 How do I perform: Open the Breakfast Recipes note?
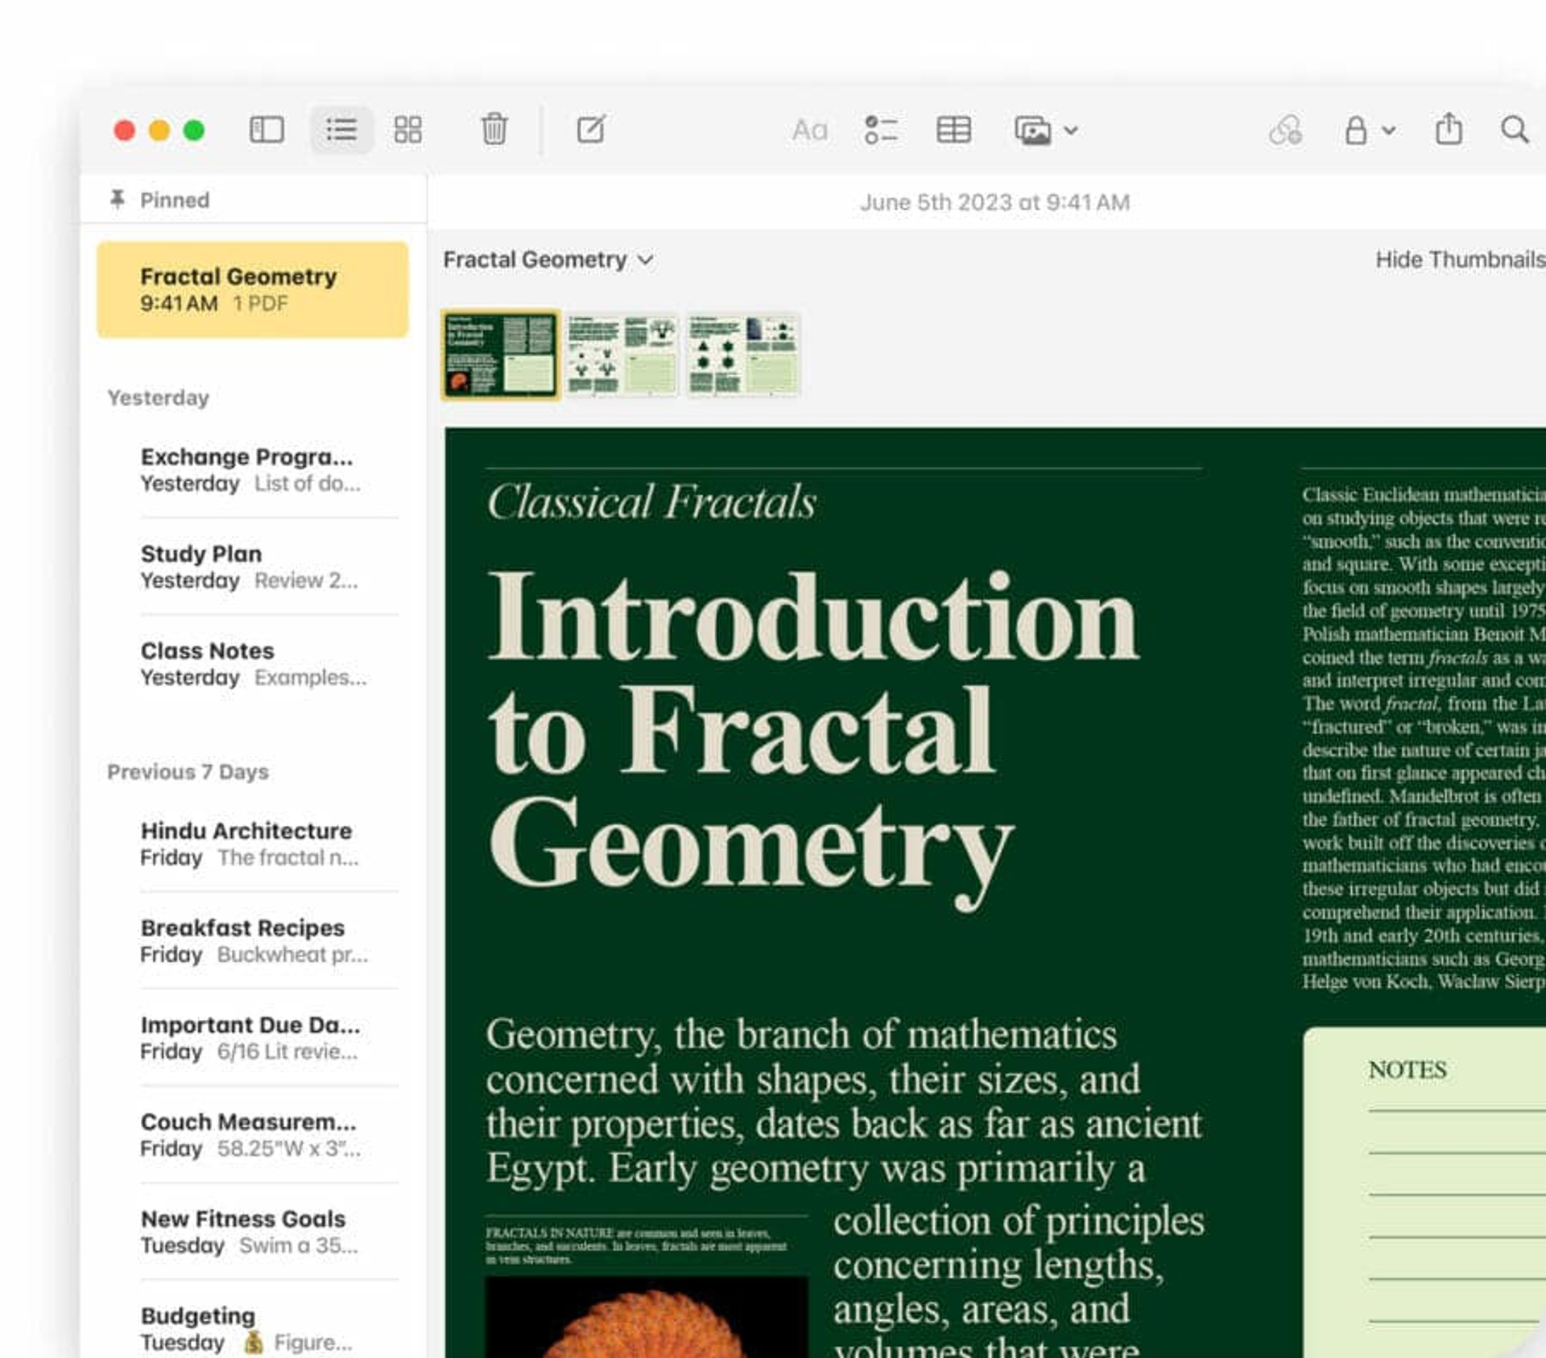tap(253, 940)
